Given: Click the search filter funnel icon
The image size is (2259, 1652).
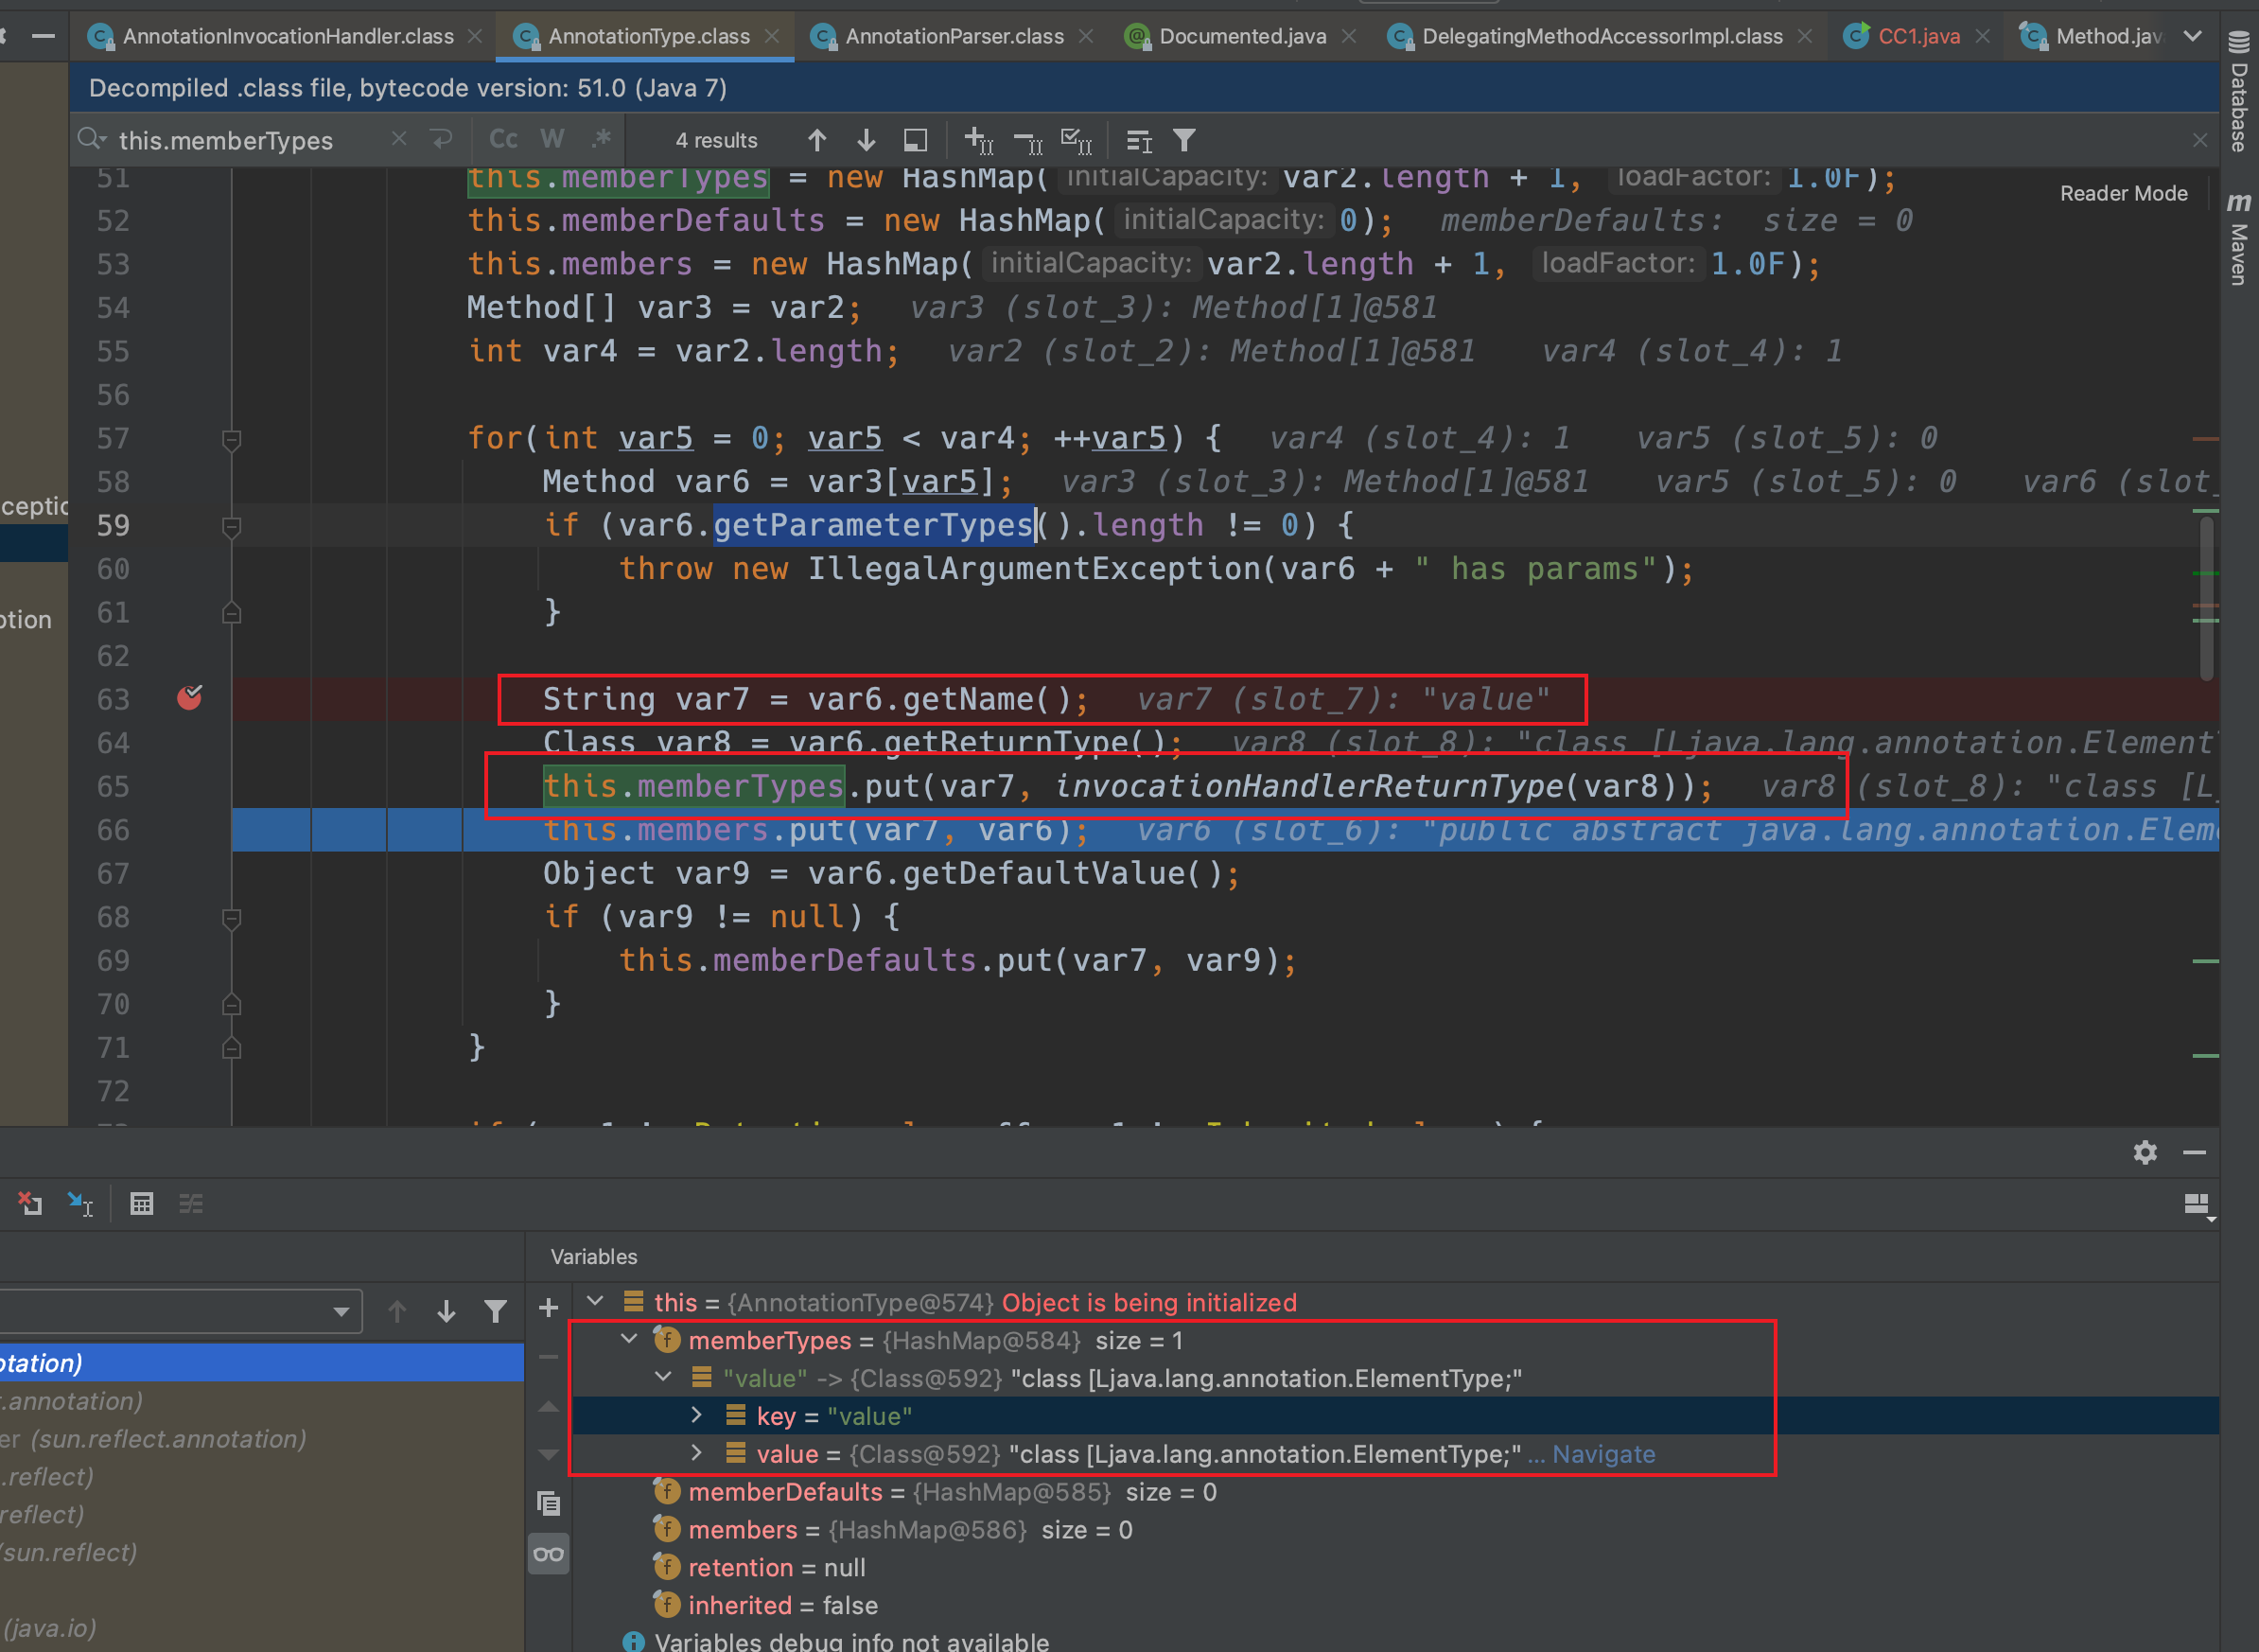Looking at the screenshot, I should point(1183,140).
